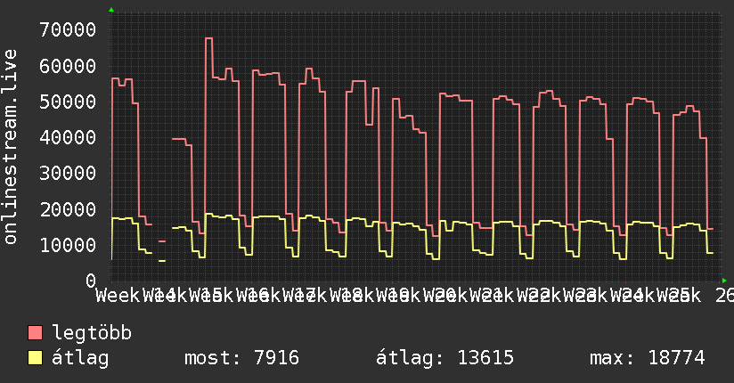Viewport: 734px width, 383px height.
Task: Click the onlinestream.live vertical axis title
Action: (x=10, y=147)
